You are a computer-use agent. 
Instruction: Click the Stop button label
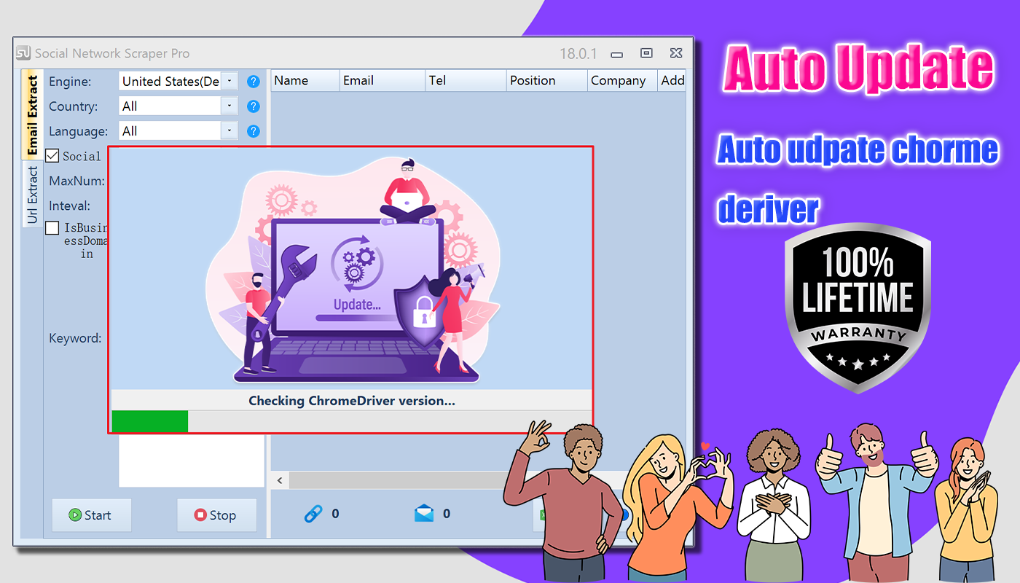tap(223, 515)
